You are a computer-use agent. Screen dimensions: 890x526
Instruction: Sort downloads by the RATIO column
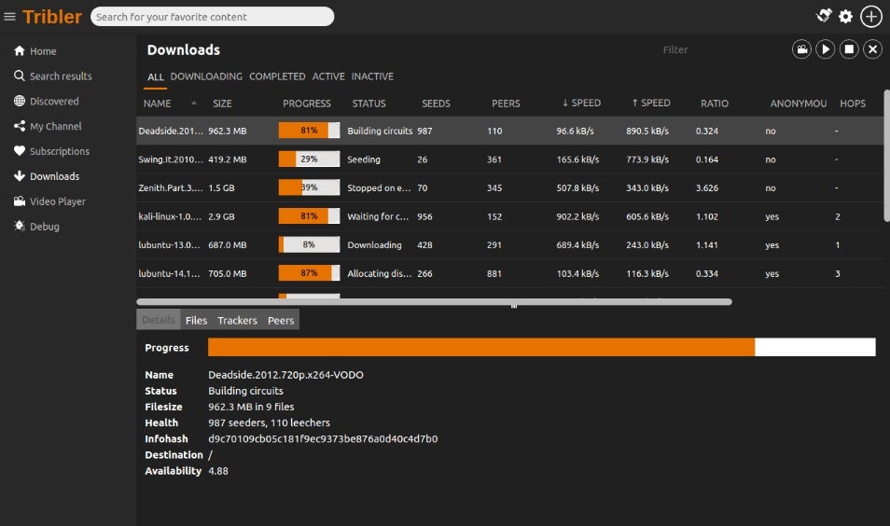[715, 104]
